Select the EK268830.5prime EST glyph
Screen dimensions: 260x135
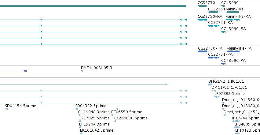click(115, 121)
